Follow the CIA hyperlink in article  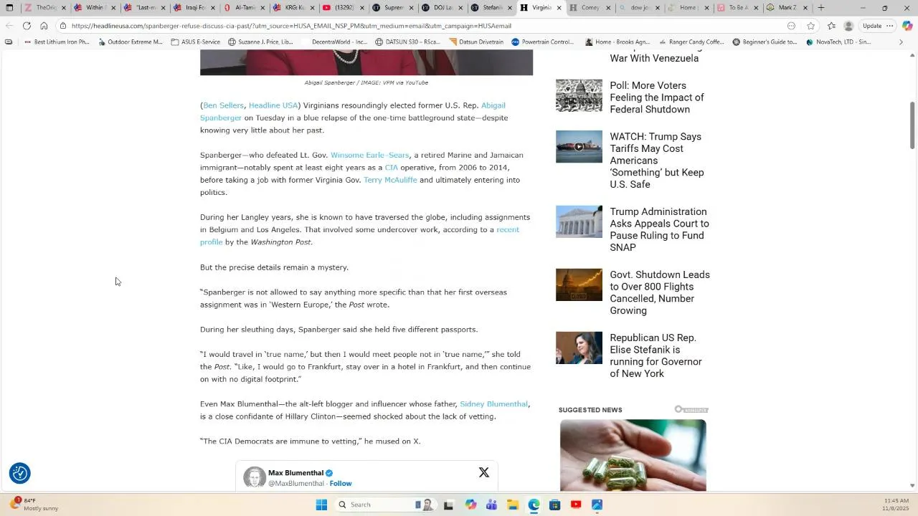point(391,168)
